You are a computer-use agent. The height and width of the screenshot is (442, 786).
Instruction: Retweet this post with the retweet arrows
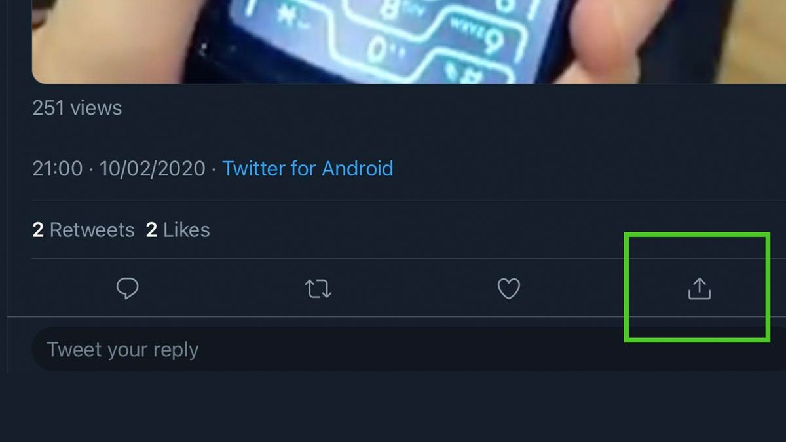pos(318,288)
